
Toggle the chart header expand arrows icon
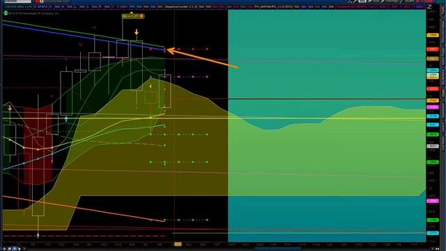[x=429, y=7]
